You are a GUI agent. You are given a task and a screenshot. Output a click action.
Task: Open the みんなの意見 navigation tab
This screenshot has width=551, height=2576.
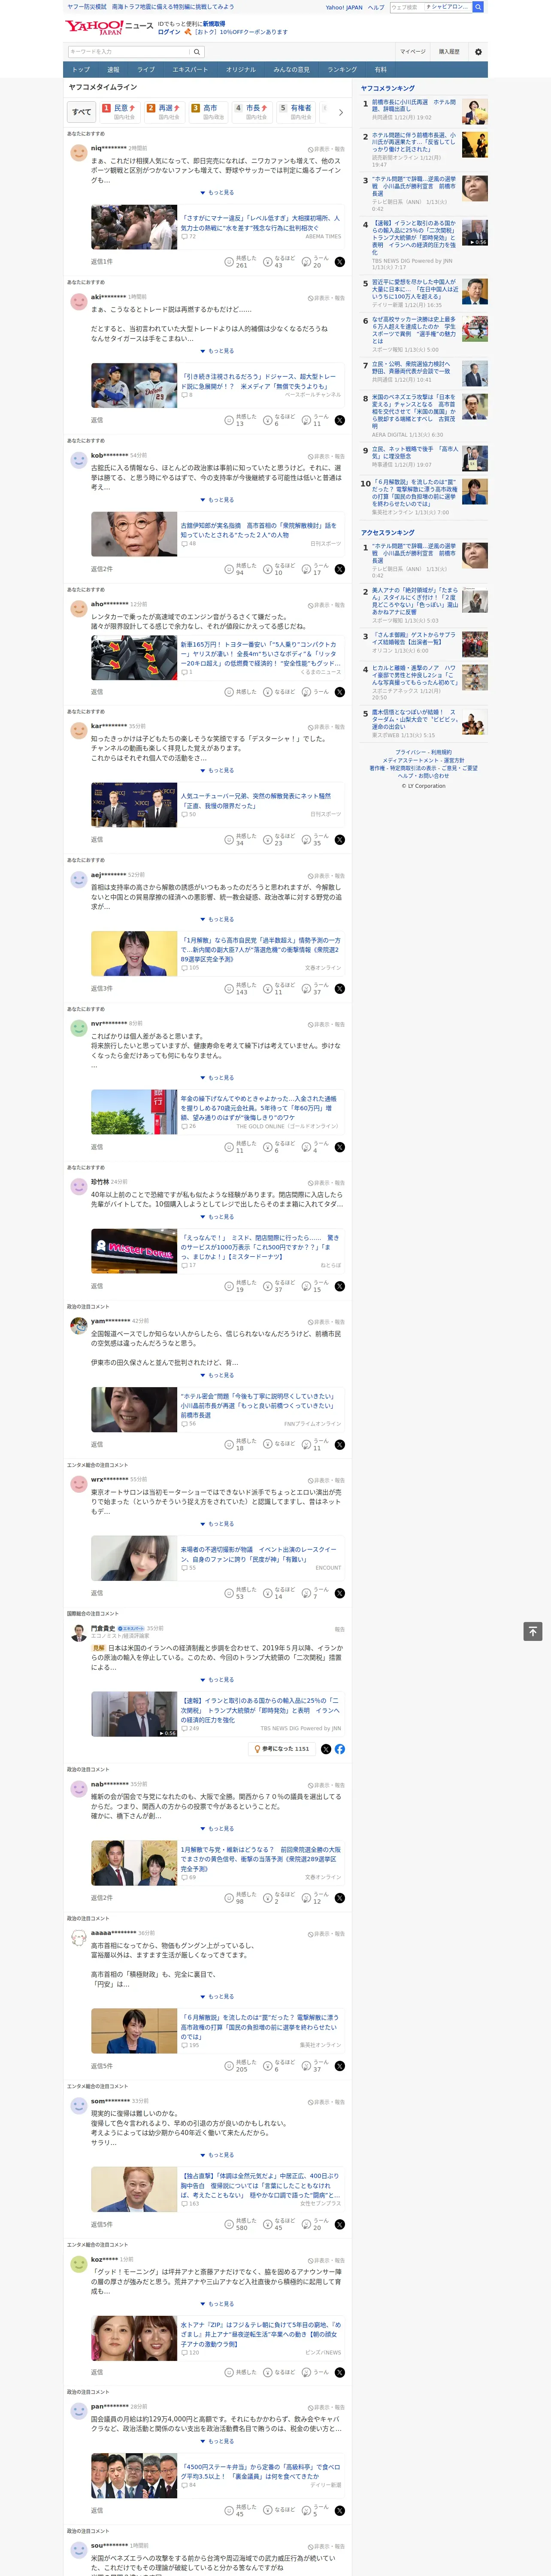pos(291,70)
